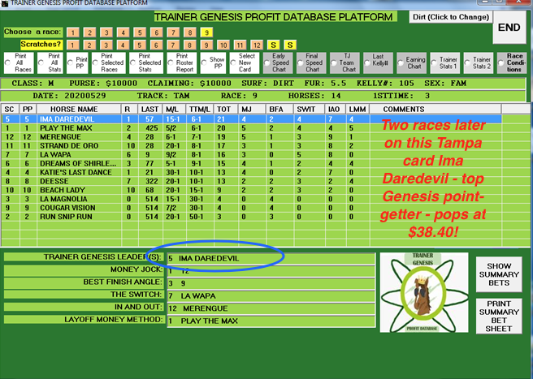533x379 pixels.
Task: Click THE SWITCH field showing LA WAPA
Action: 271,295
